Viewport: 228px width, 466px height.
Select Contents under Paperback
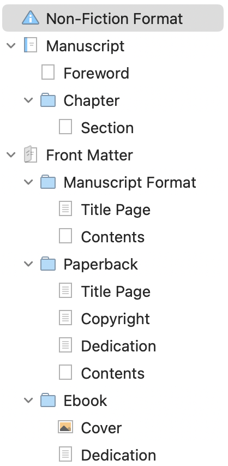click(x=113, y=373)
